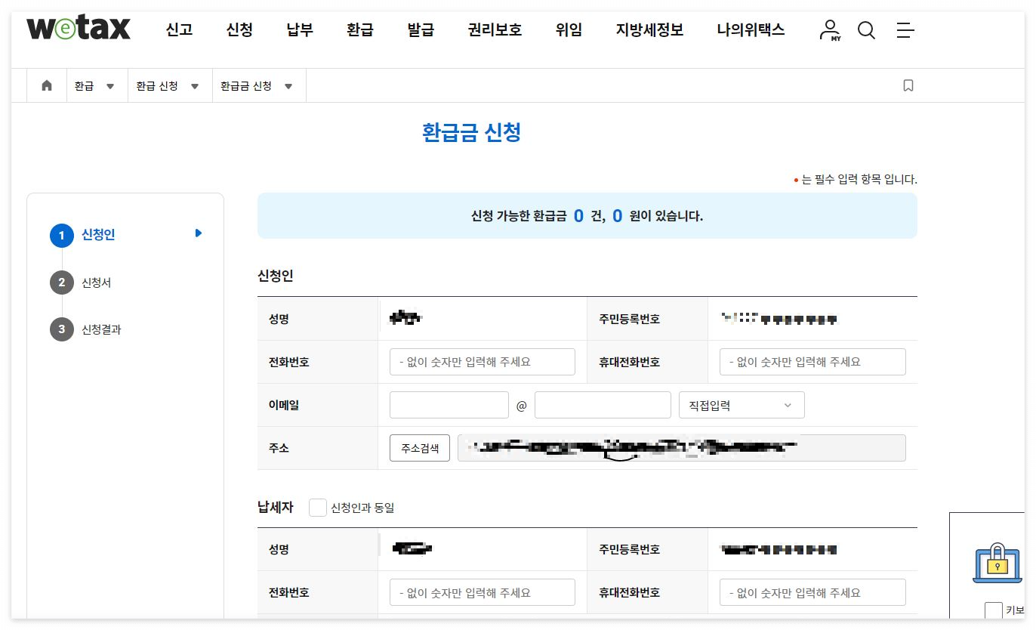
Task: Click the 이메일 input field
Action: [449, 405]
